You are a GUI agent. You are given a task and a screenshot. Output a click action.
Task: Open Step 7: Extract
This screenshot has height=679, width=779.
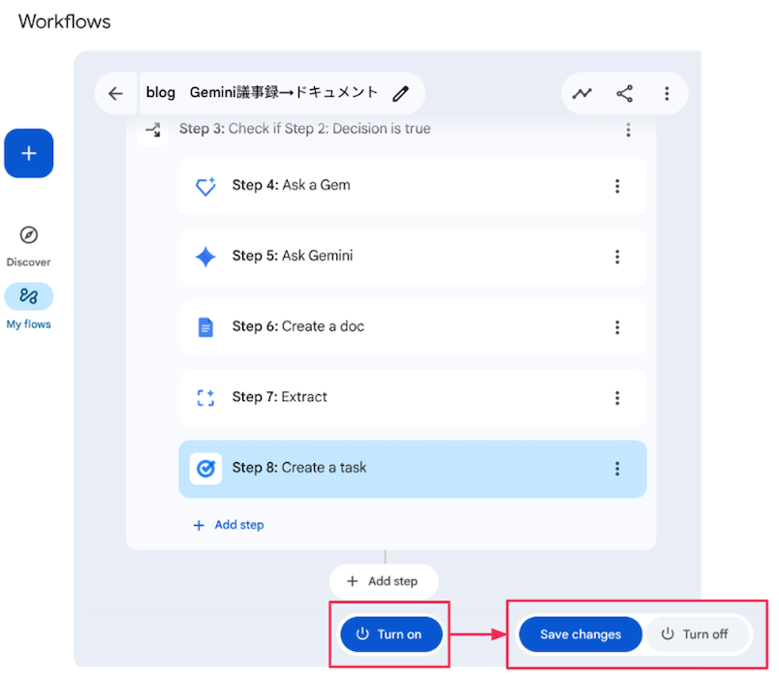pyautogui.click(x=413, y=398)
